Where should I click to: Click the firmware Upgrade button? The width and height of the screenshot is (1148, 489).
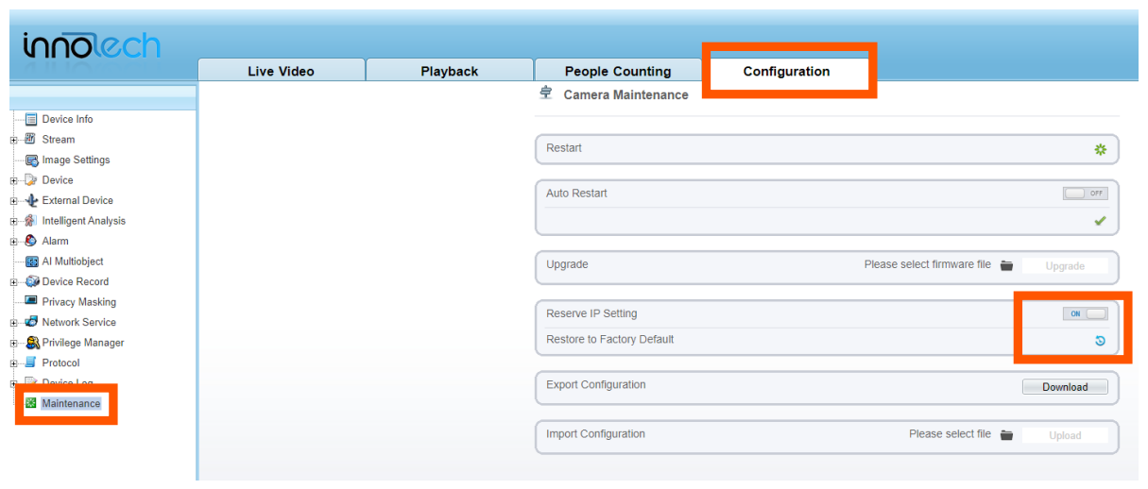click(1065, 266)
